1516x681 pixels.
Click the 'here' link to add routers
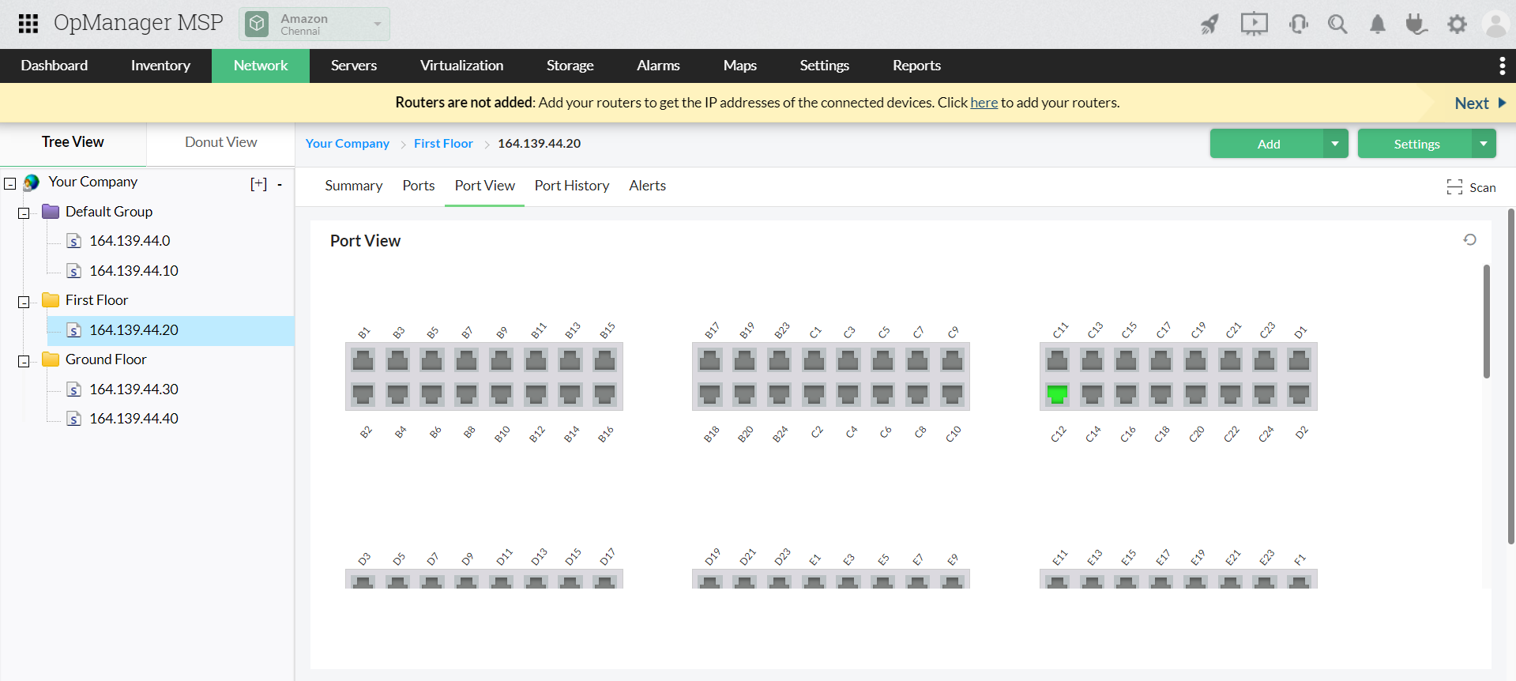[984, 103]
